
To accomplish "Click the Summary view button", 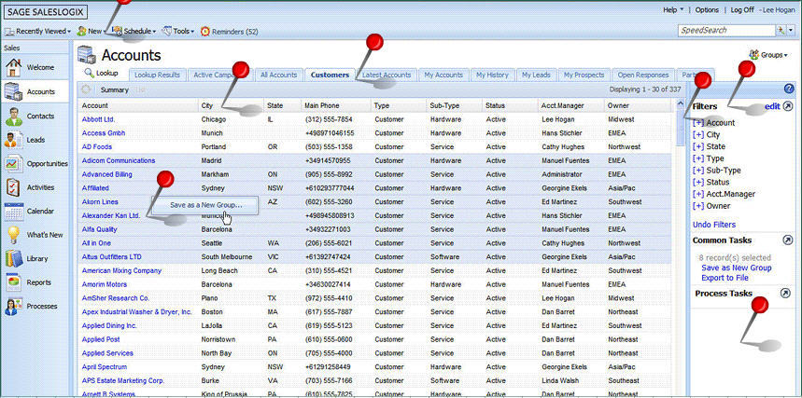I will click(x=114, y=89).
